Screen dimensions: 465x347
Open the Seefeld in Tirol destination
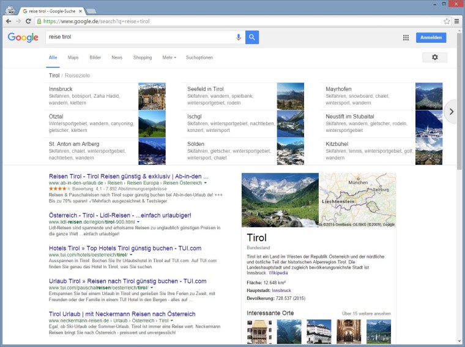pyautogui.click(x=243, y=97)
